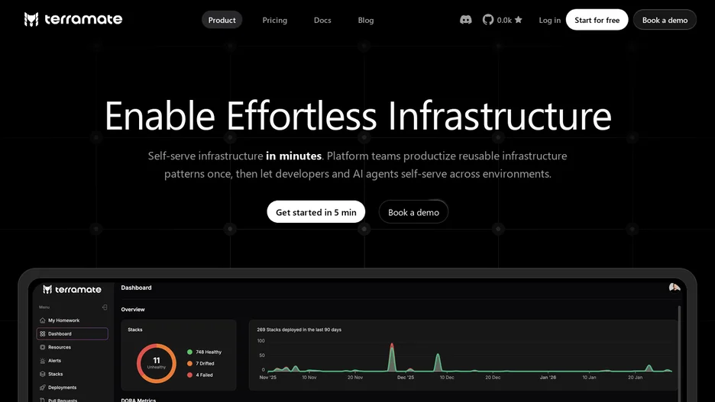
Task: Open the GitHub icon link
Action: click(488, 20)
